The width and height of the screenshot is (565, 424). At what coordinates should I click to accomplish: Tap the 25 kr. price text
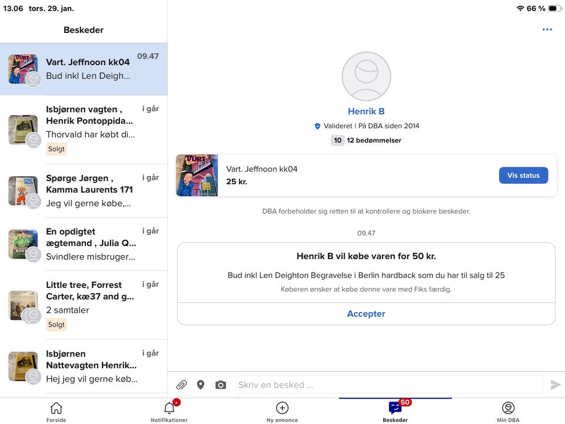pos(237,182)
